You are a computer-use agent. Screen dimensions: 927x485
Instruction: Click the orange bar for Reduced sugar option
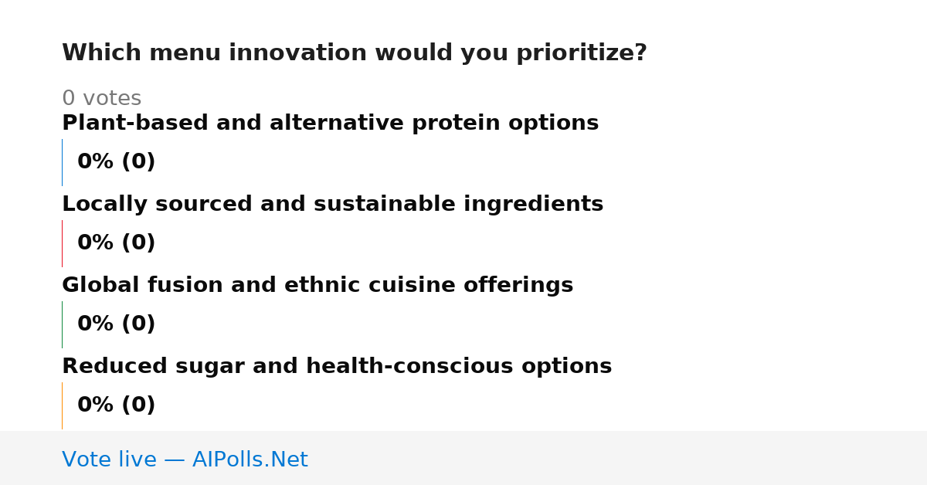click(x=62, y=405)
